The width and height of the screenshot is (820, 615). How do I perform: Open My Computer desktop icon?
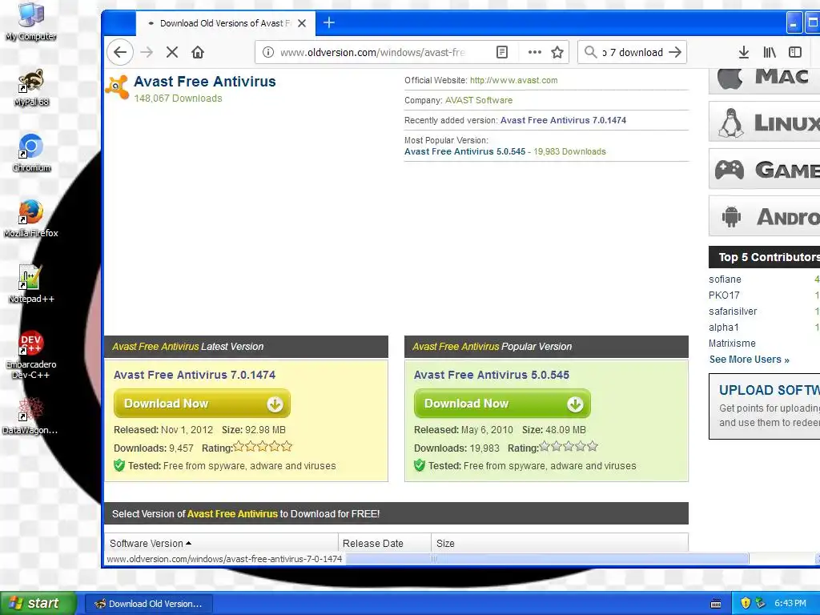pos(31,21)
